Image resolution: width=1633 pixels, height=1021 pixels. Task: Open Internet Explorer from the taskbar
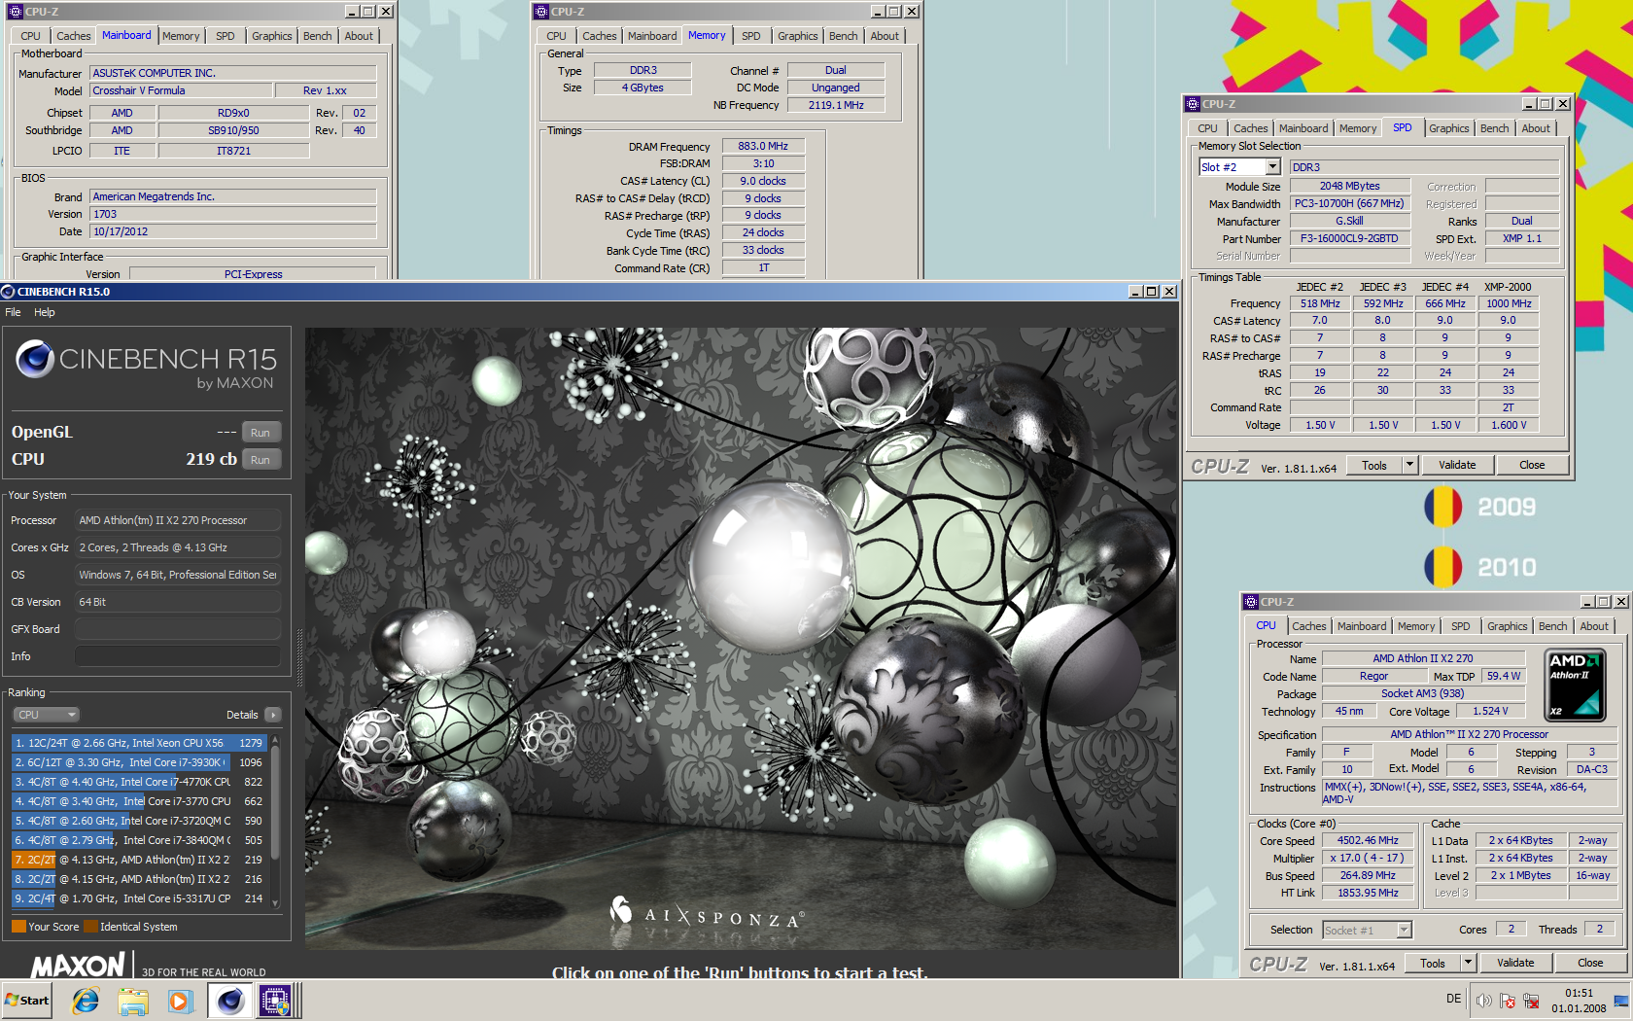[87, 1000]
